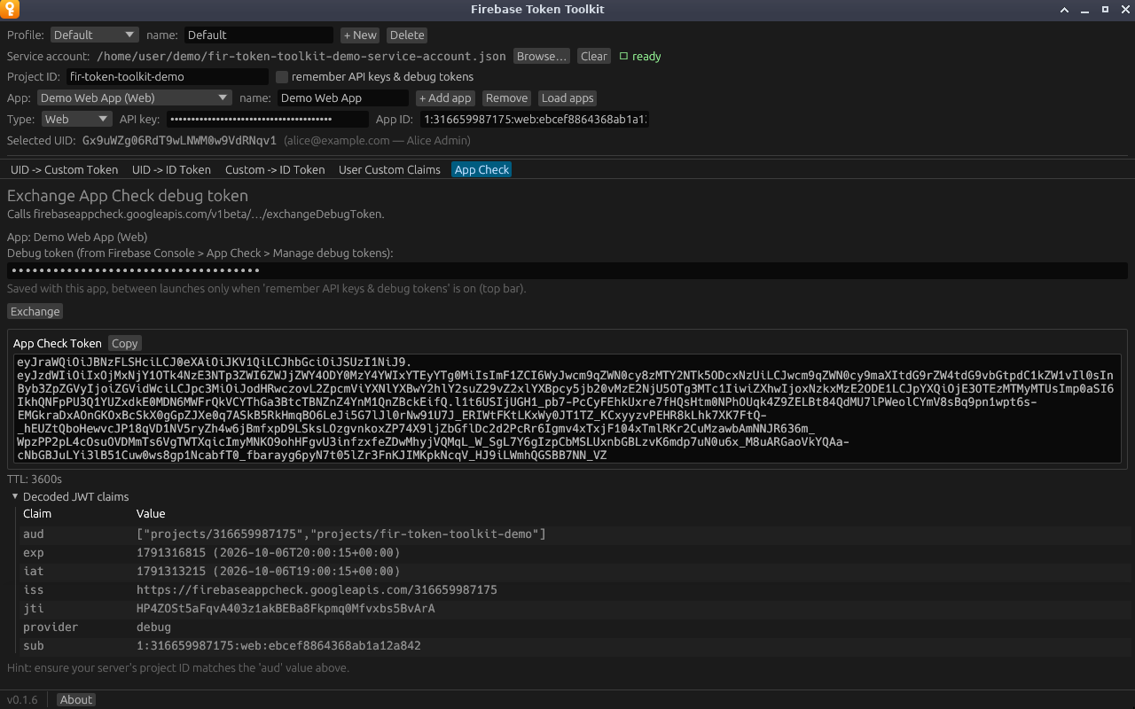This screenshot has height=709, width=1135.
Task: Click the v0.1.6 version label
Action: pos(22,700)
